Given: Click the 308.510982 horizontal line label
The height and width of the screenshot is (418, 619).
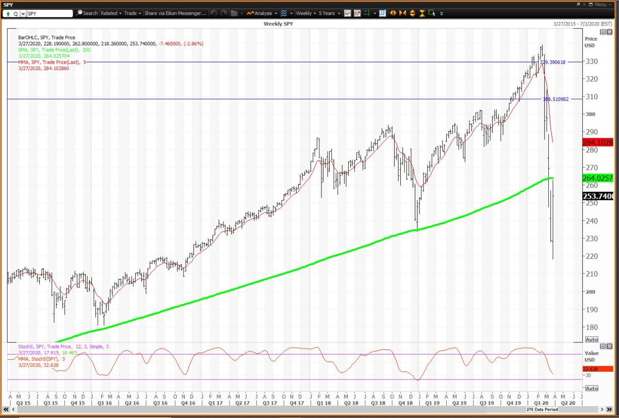Looking at the screenshot, I should [x=556, y=99].
